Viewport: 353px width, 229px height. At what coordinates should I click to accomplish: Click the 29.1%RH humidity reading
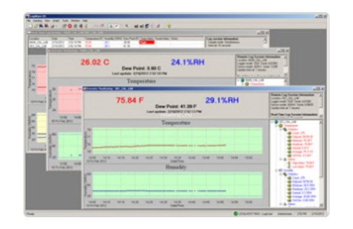click(x=222, y=100)
